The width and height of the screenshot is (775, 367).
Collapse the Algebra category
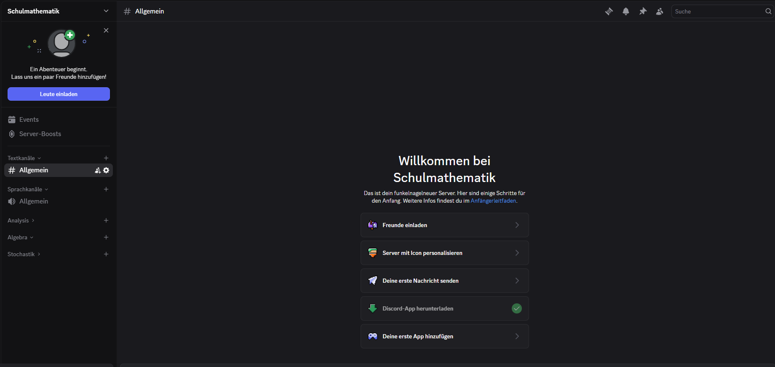pos(20,237)
